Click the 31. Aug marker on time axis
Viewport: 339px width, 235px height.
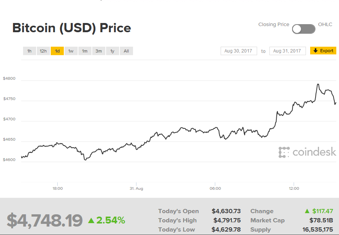136,189
